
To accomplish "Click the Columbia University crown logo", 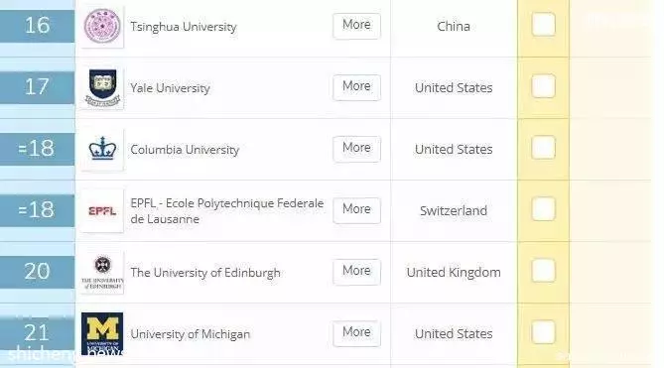I will (102, 150).
